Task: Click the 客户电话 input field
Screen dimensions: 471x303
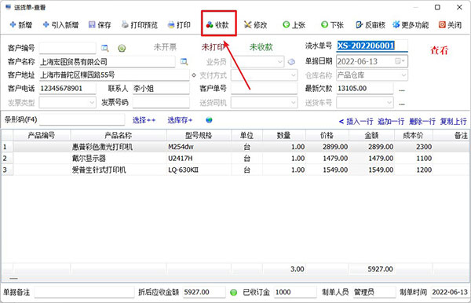Action: click(68, 89)
